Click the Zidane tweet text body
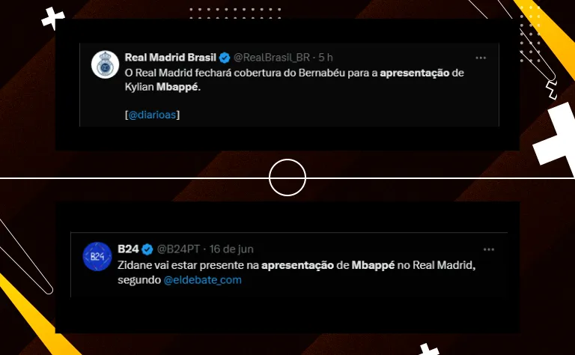The height and width of the screenshot is (355, 575). pos(296,273)
